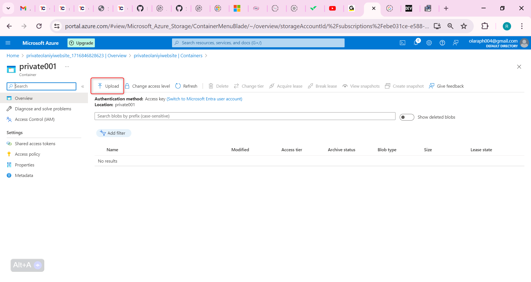Image resolution: width=531 pixels, height=282 pixels.
Task: Open the browser tab search dropdown
Action: (x=8, y=8)
